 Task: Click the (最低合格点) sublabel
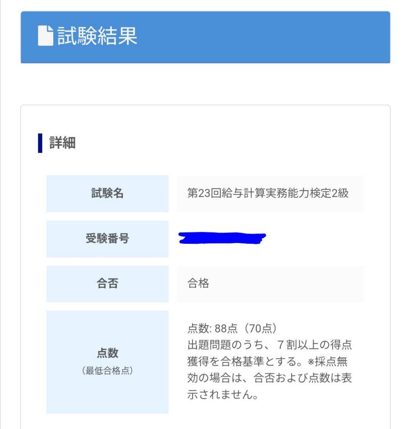107,371
